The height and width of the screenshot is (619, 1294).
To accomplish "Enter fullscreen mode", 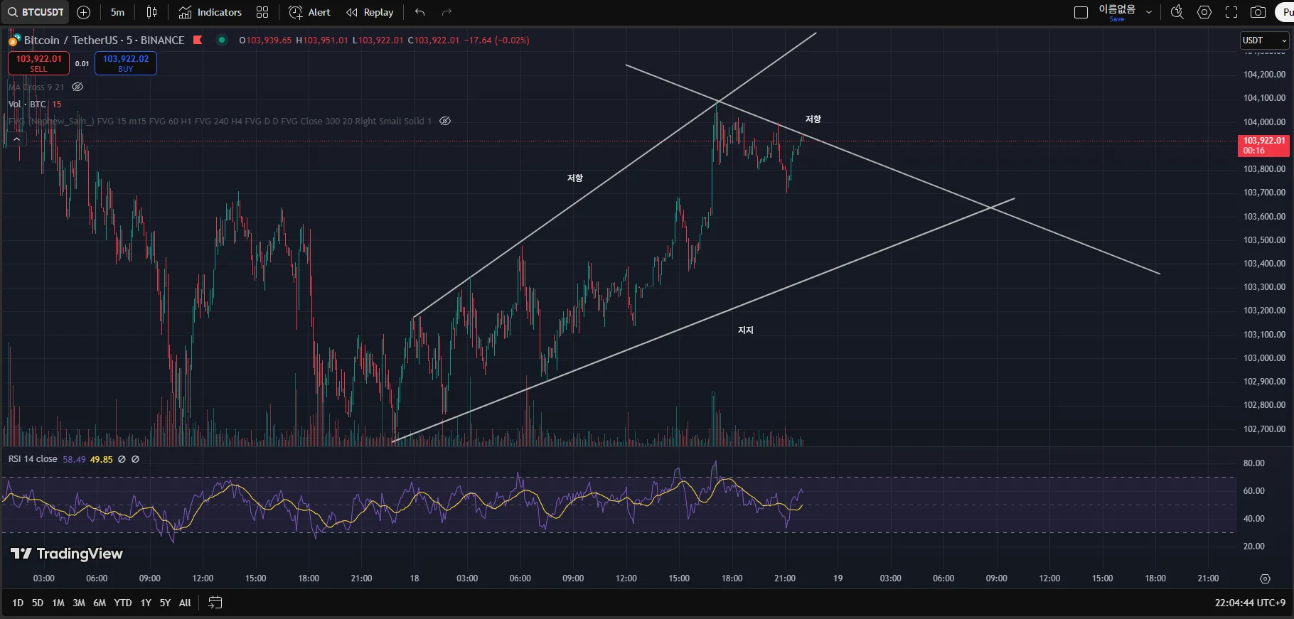I will coord(1231,12).
